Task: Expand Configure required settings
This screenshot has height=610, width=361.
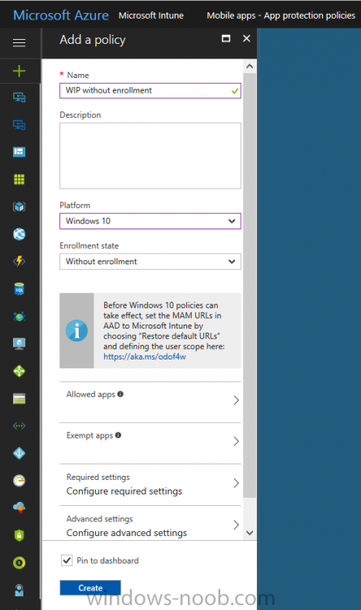Action: pyautogui.click(x=150, y=485)
